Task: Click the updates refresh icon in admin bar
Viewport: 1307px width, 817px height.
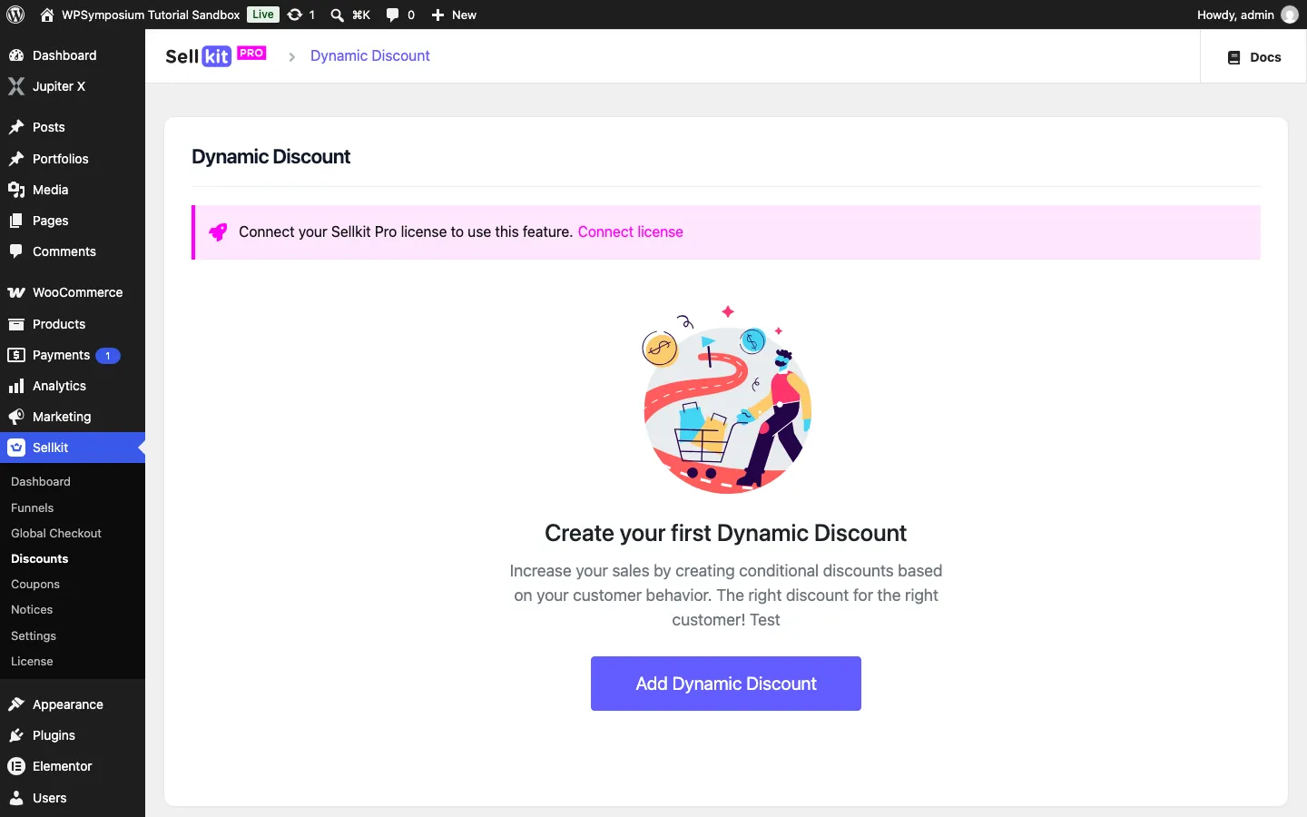Action: coord(295,15)
